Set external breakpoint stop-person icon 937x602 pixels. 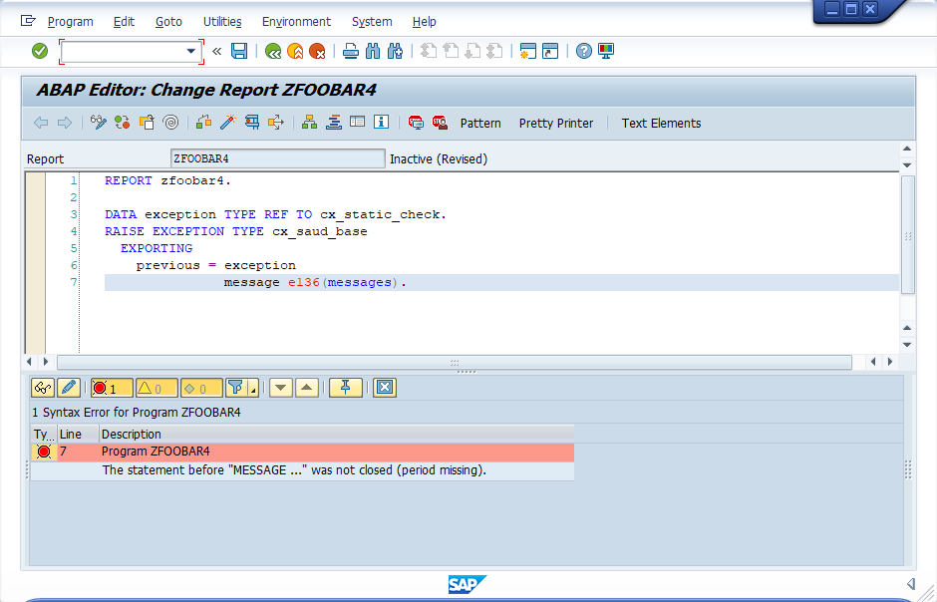(440, 123)
